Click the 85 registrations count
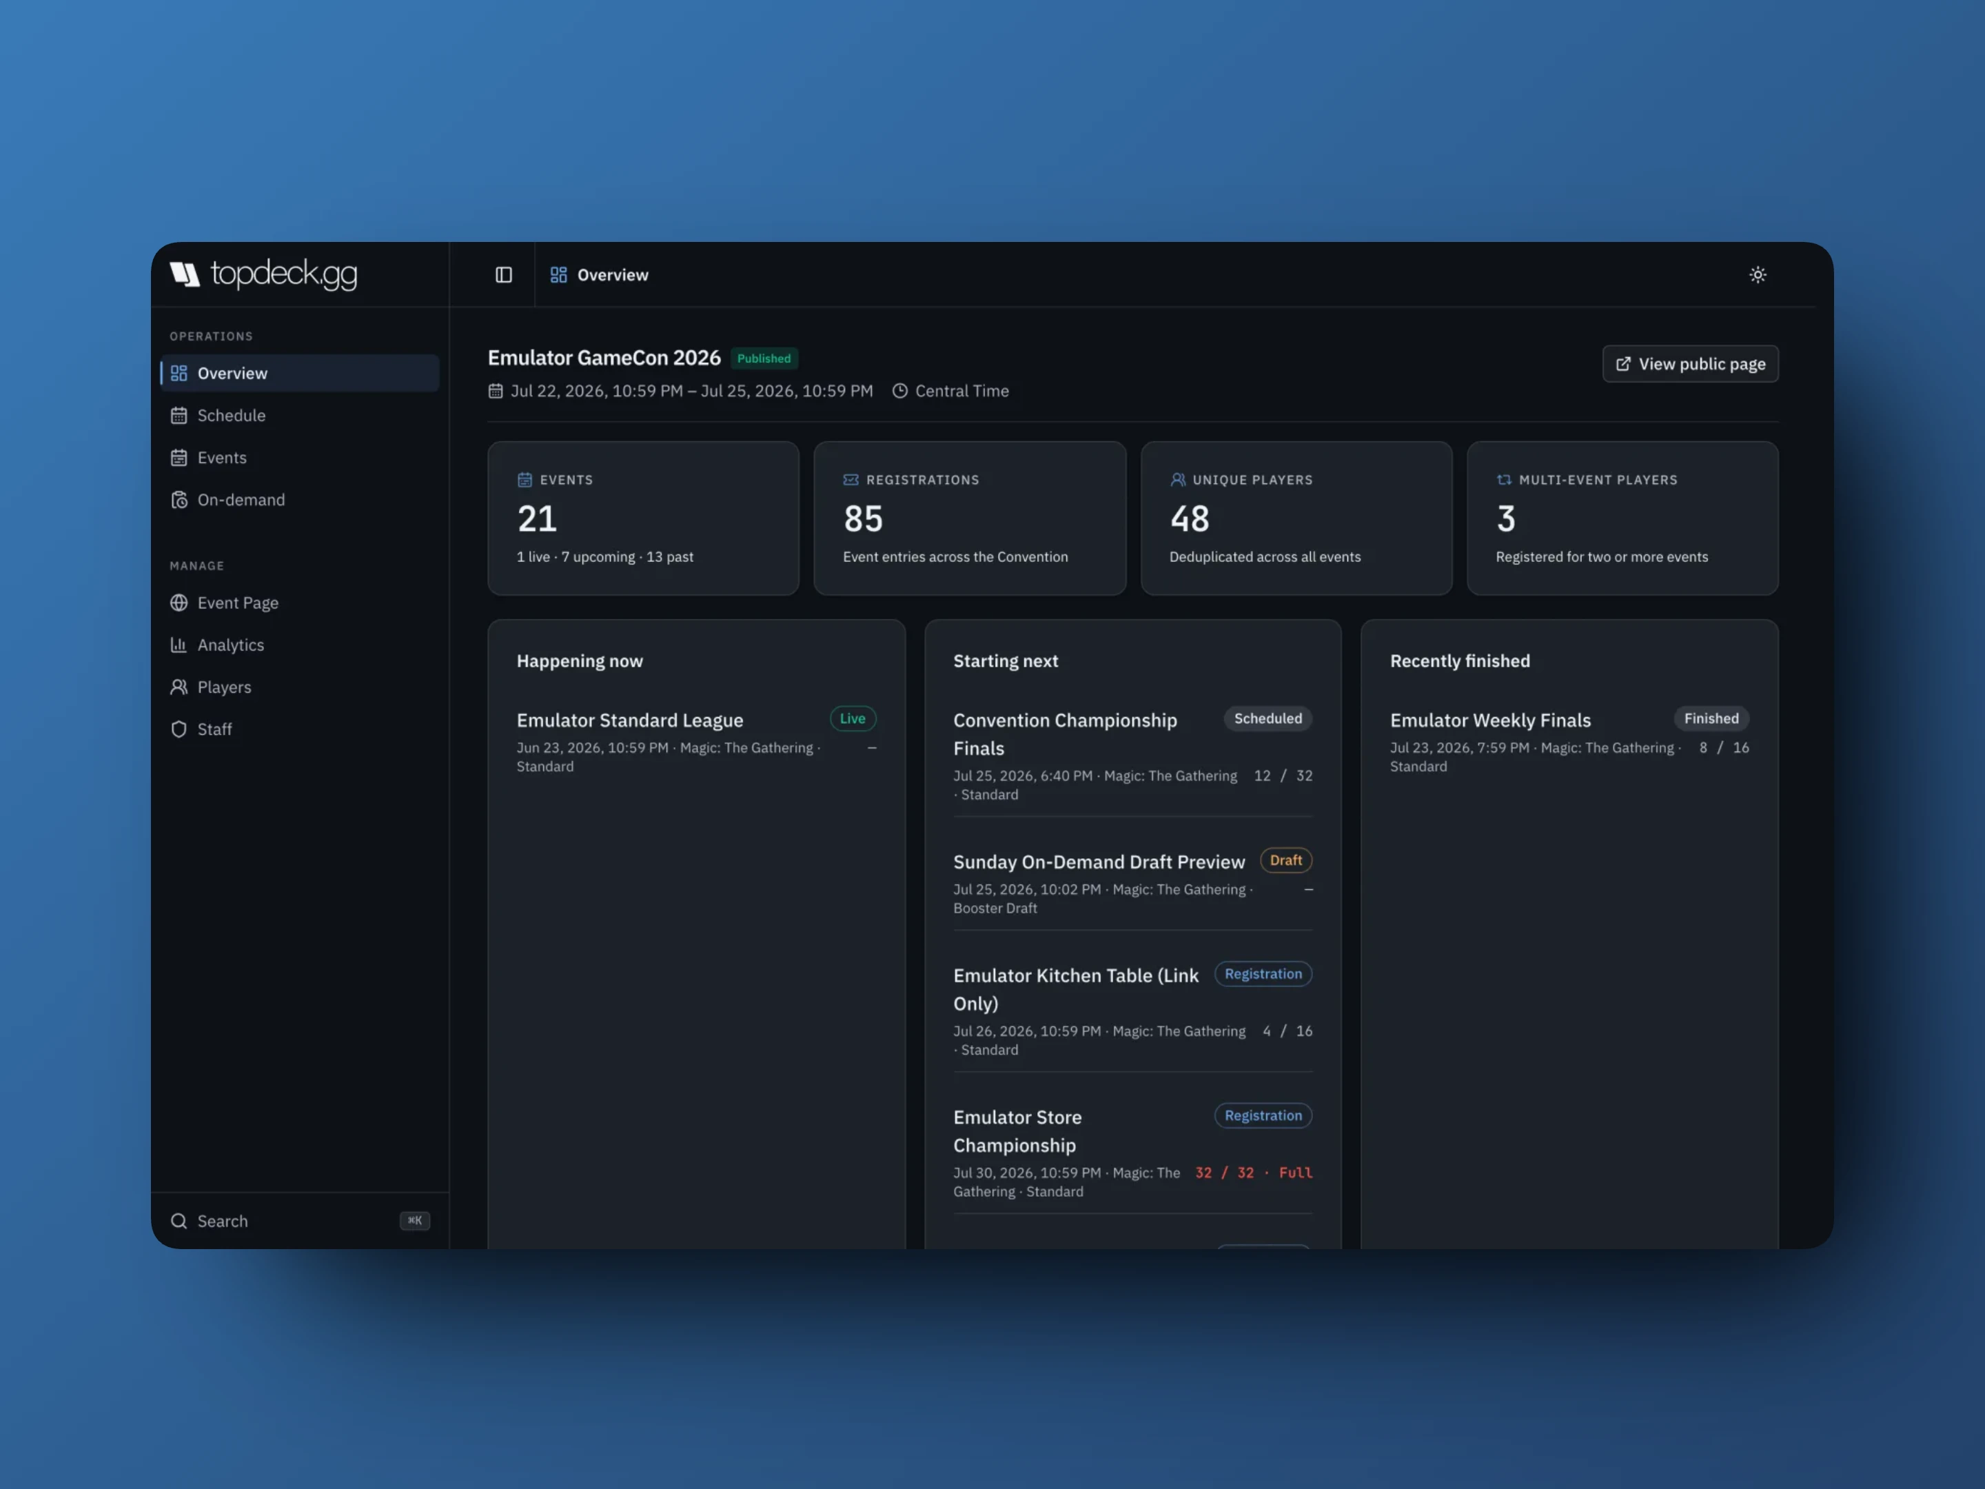This screenshot has height=1489, width=1985. (864, 519)
